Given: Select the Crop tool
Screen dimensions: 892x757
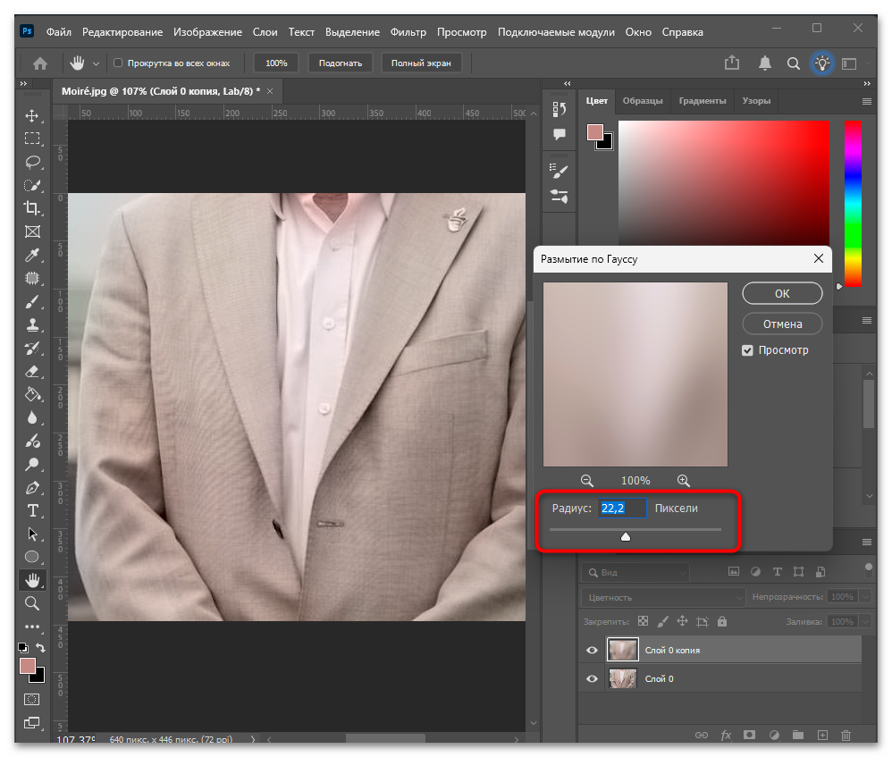Looking at the screenshot, I should click(x=32, y=208).
